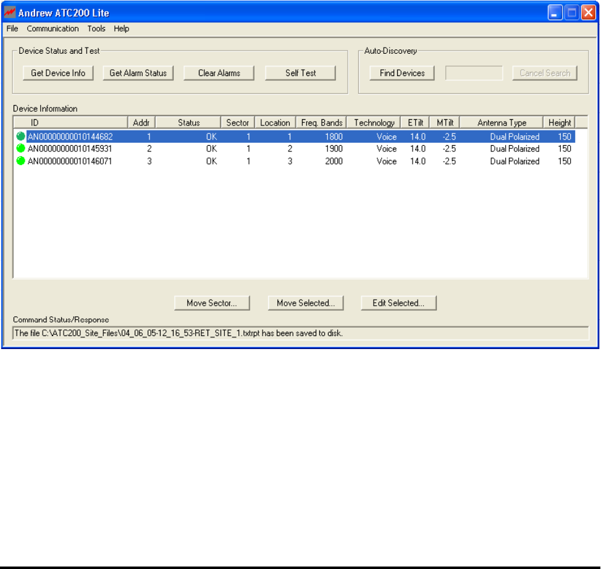This screenshot has width=601, height=569.
Task: Start Find Devices auto-discovery
Action: [x=402, y=73]
